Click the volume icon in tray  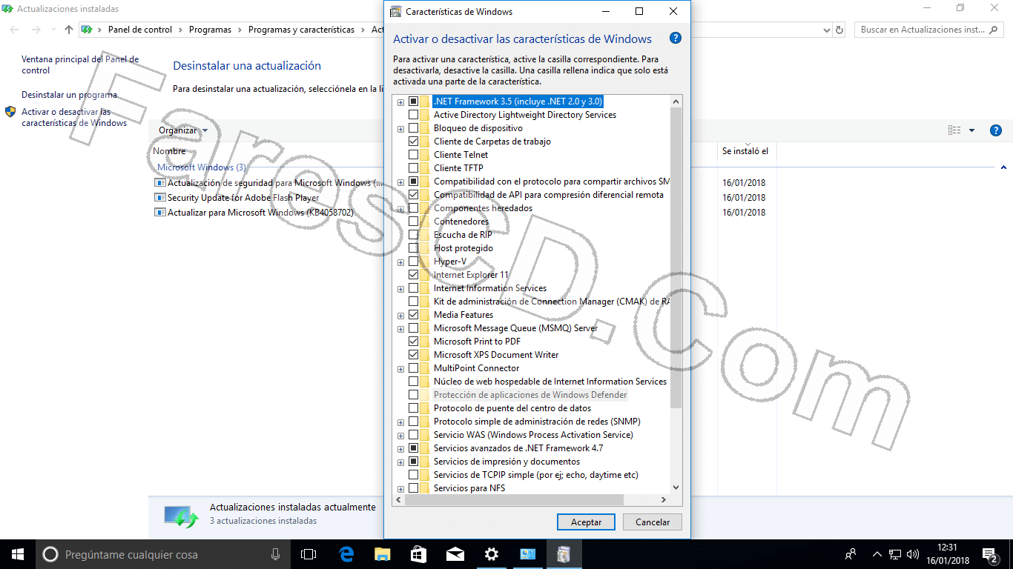(913, 554)
